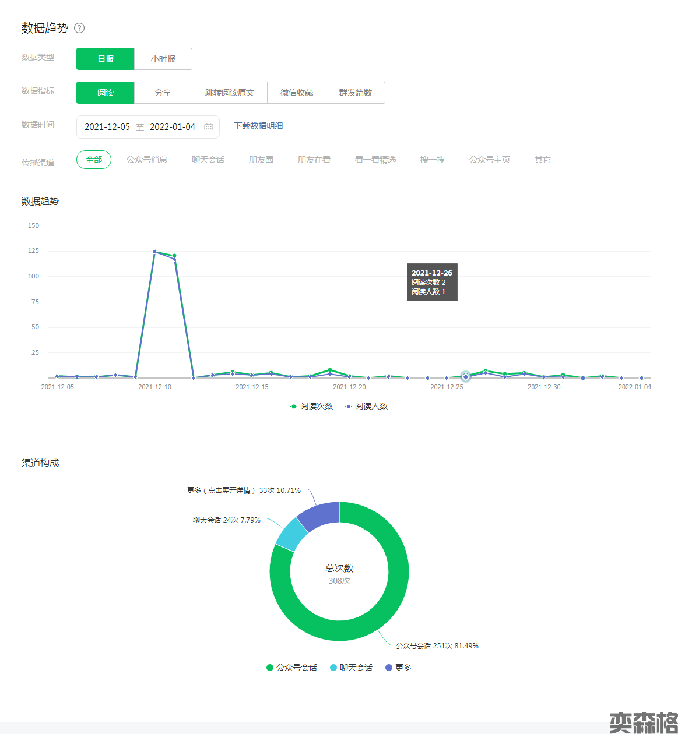
Task: Expand 更多 (点击展开详情) label on donut chart
Action: pos(244,490)
